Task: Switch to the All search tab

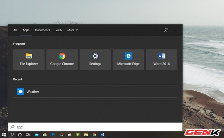Action: [x=15, y=30]
